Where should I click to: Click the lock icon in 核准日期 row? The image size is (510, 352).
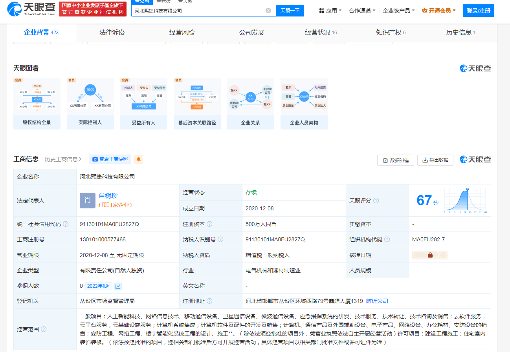430,255
